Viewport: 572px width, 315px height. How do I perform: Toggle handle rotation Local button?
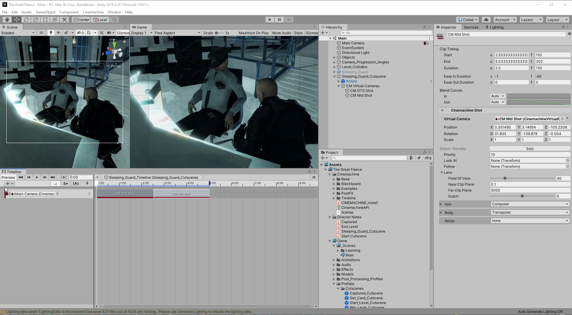[x=100, y=20]
